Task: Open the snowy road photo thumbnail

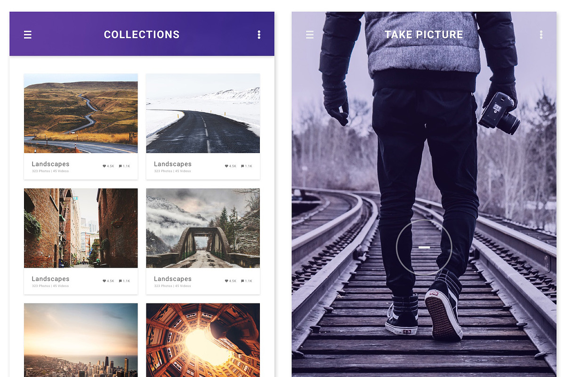Action: tap(203, 113)
